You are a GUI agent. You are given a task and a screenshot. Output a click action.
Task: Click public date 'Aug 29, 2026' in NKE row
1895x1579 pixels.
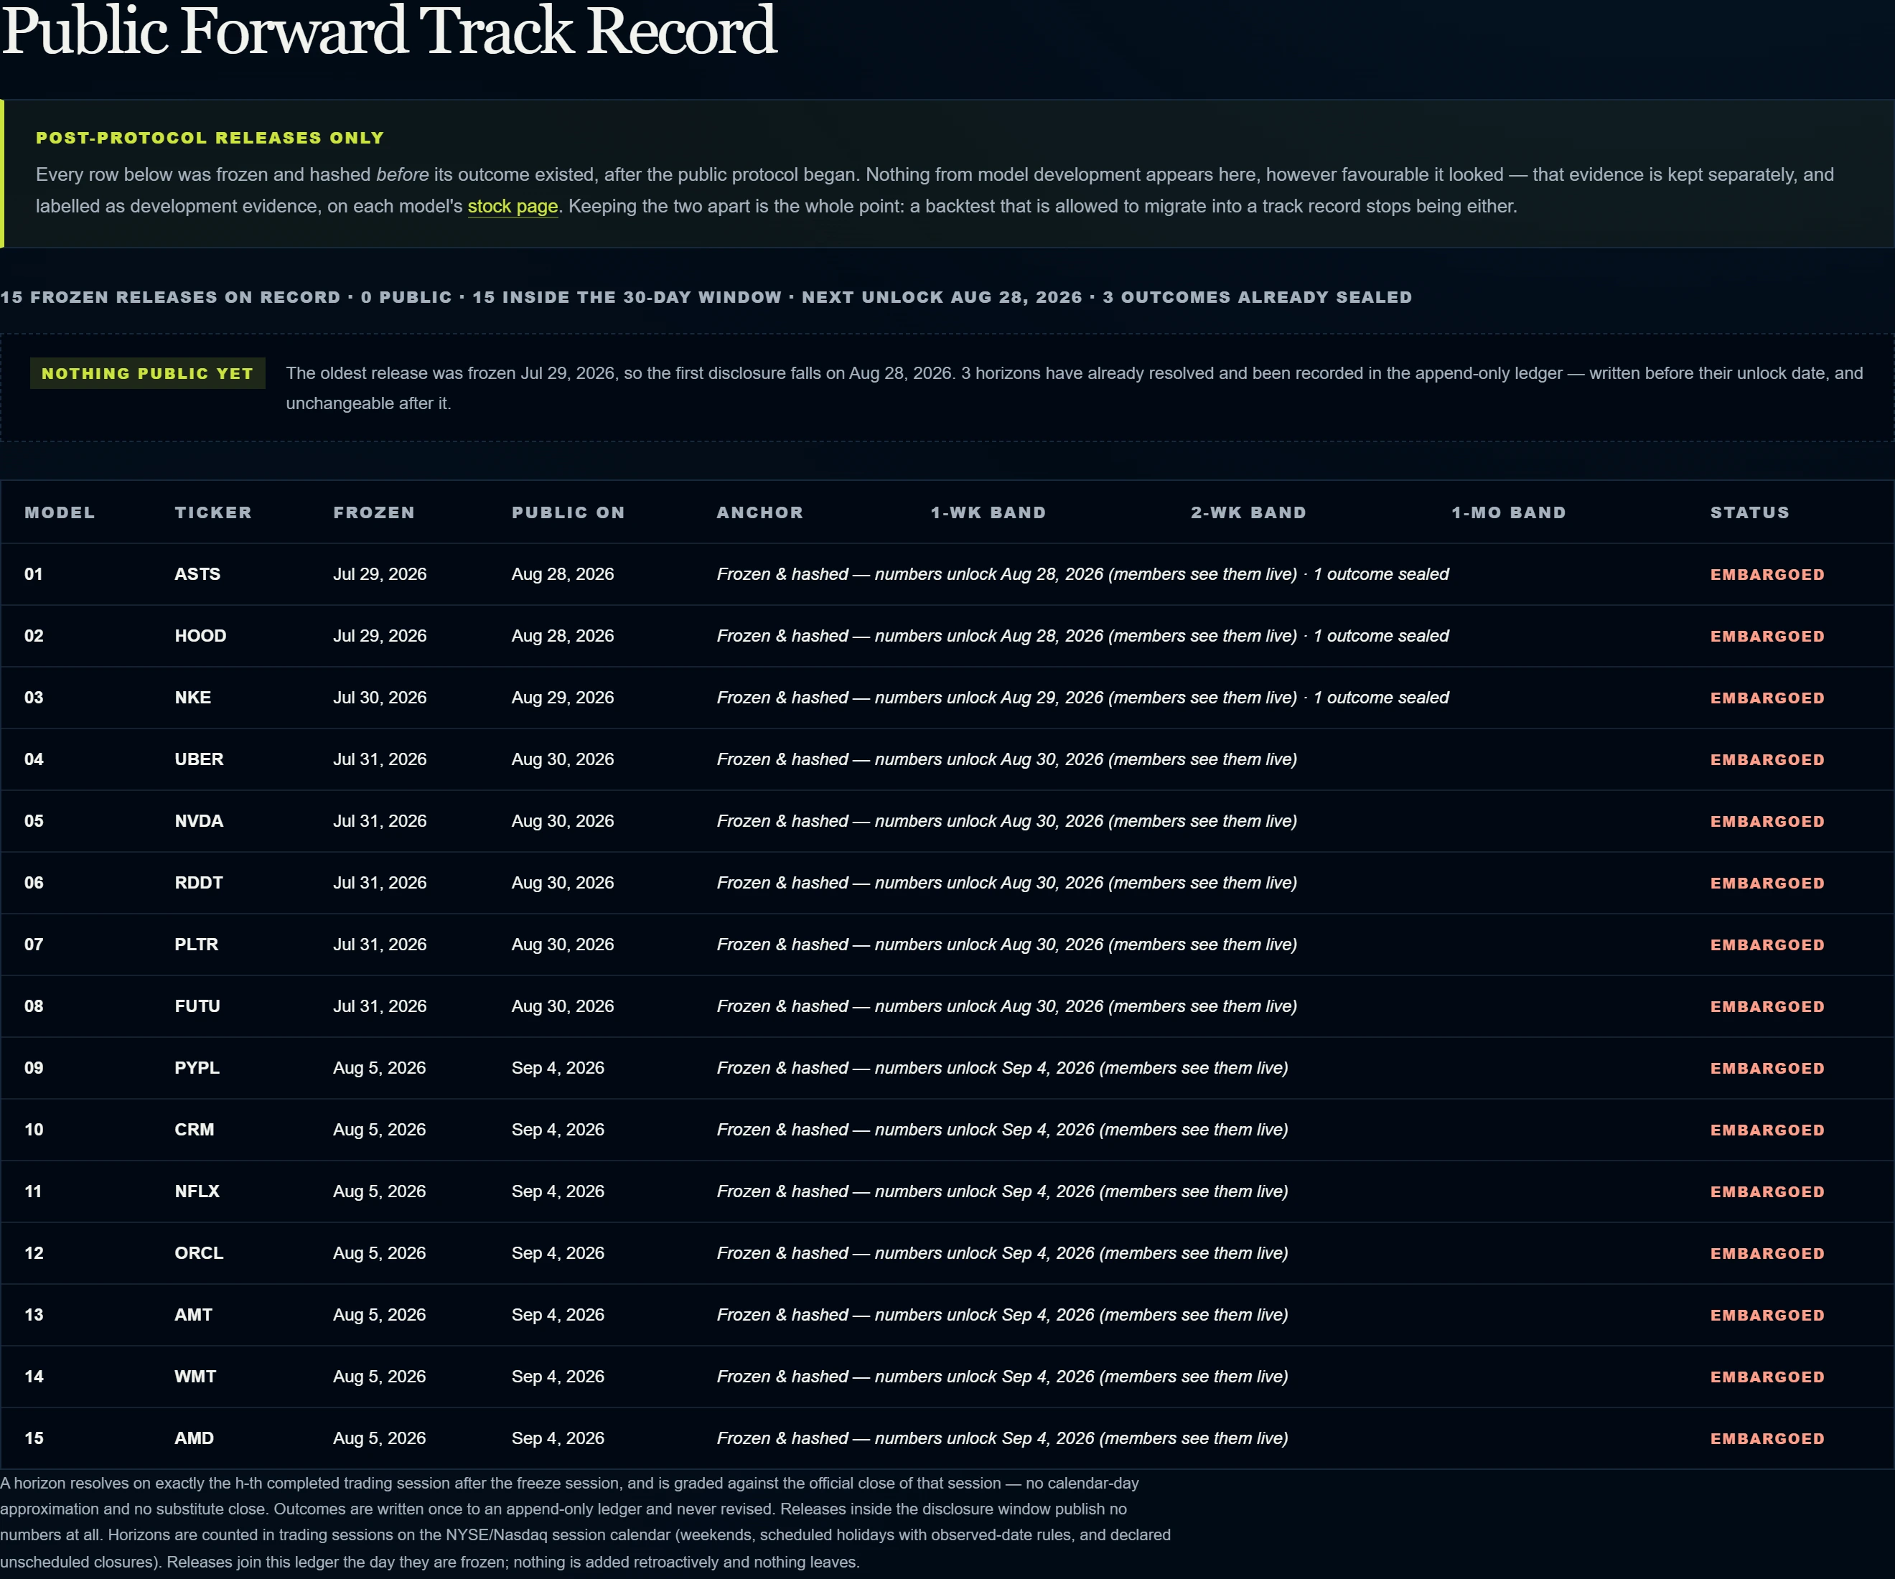(562, 698)
